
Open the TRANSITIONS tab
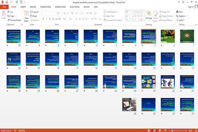pos(46,7)
